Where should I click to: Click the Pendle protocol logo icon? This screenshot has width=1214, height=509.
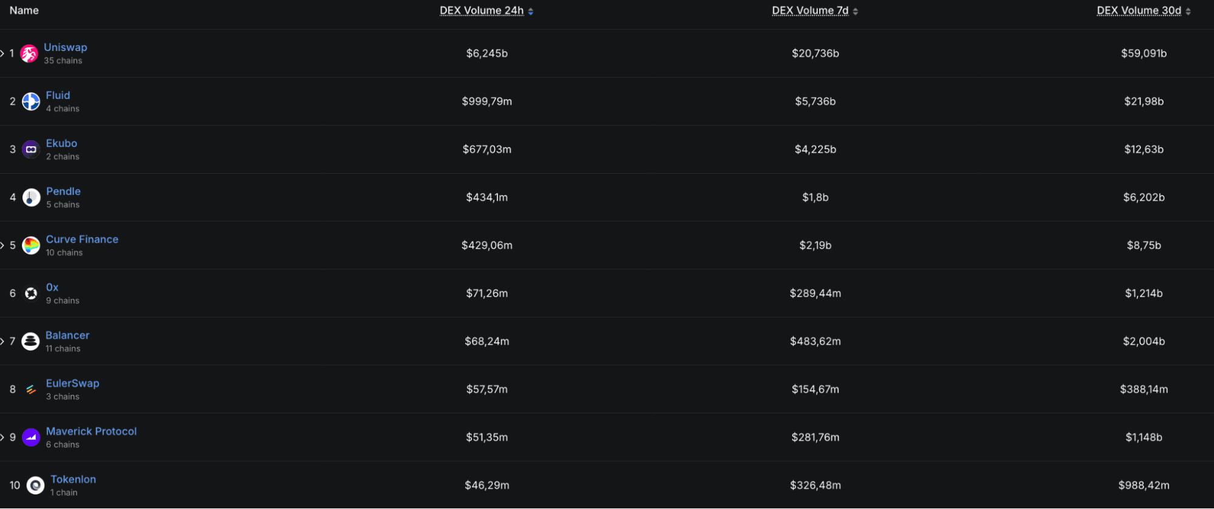pyautogui.click(x=31, y=197)
